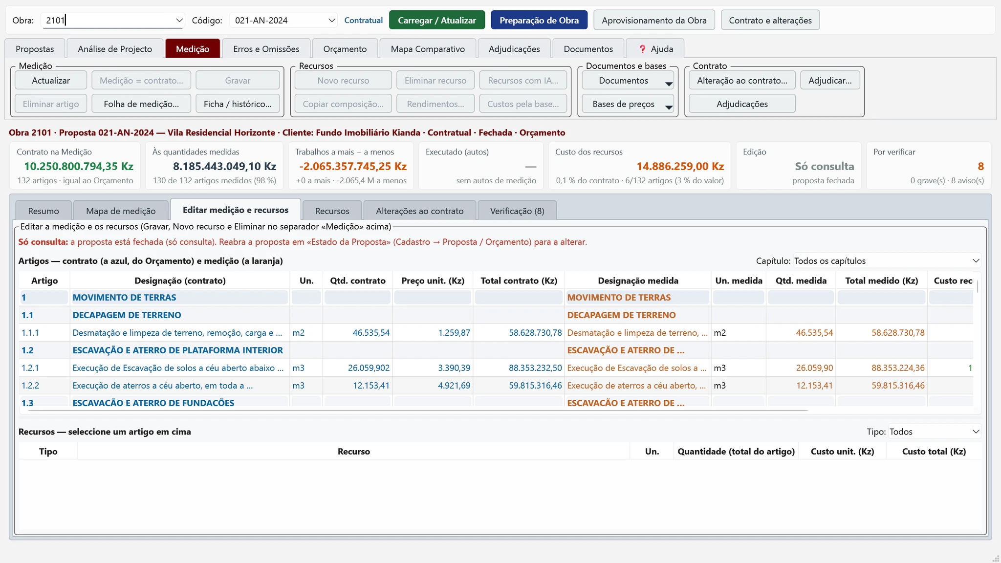Click Alteração ao contrato button

742,81
